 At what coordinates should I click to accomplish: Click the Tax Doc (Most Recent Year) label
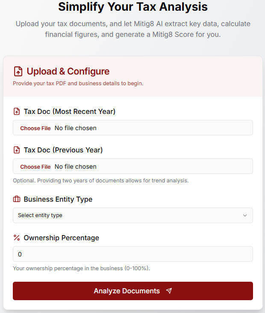point(69,112)
